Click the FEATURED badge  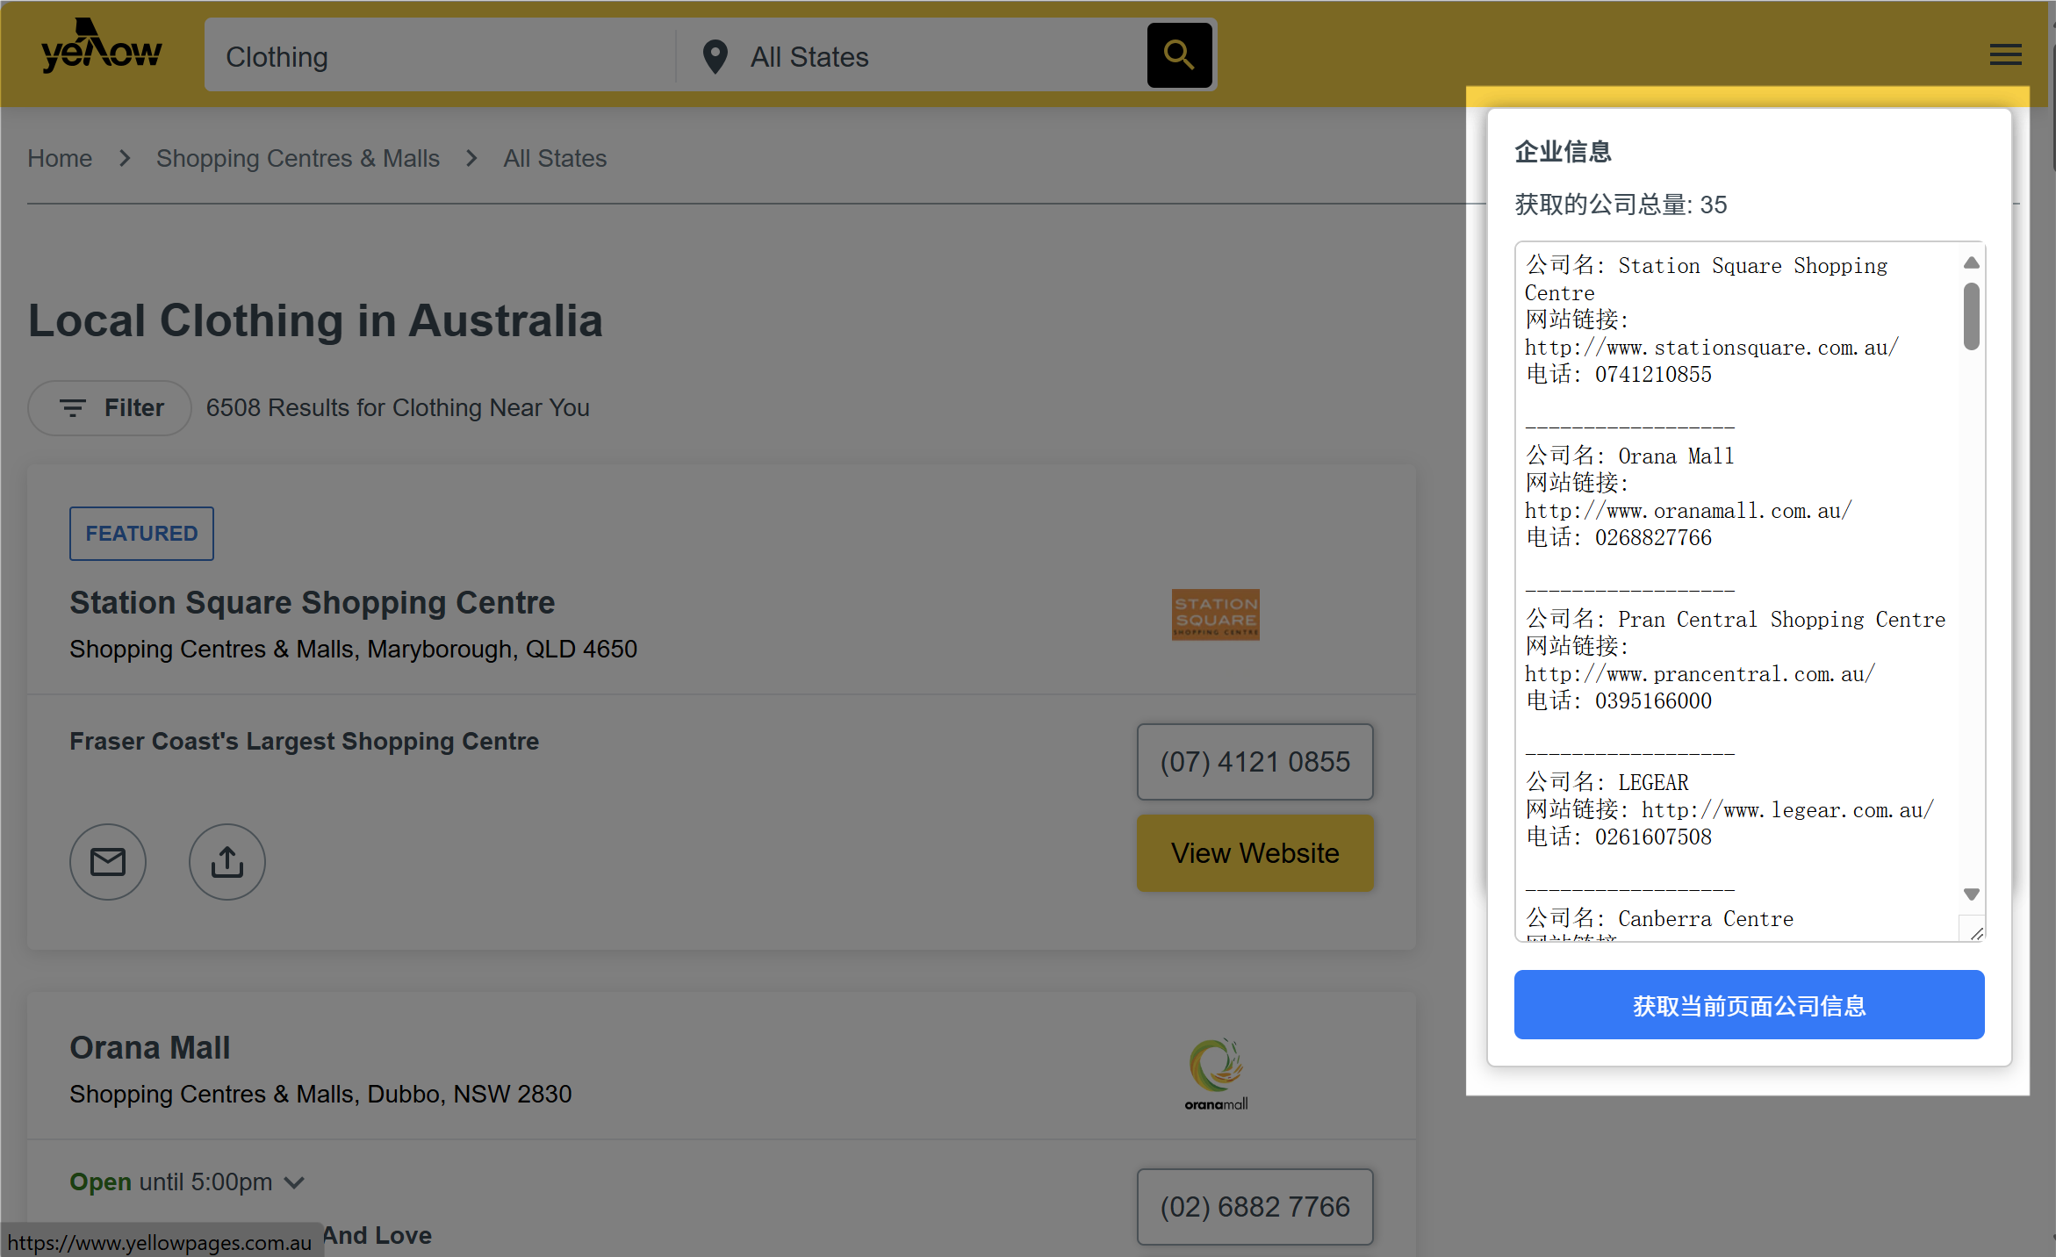coord(141,534)
